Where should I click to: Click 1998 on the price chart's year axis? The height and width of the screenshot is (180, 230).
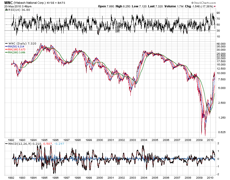coord(78,140)
